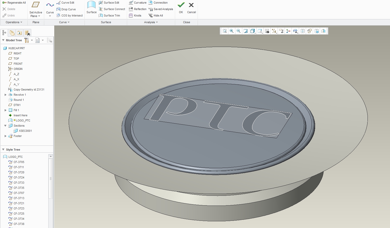The width and height of the screenshot is (390, 228).
Task: Show the next view quadrant icon
Action: click(316, 31)
